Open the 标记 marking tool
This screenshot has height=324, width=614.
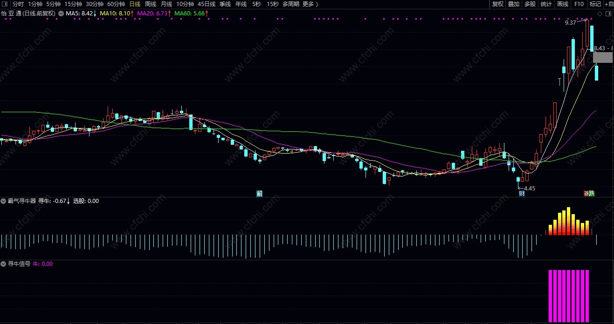tap(595, 4)
